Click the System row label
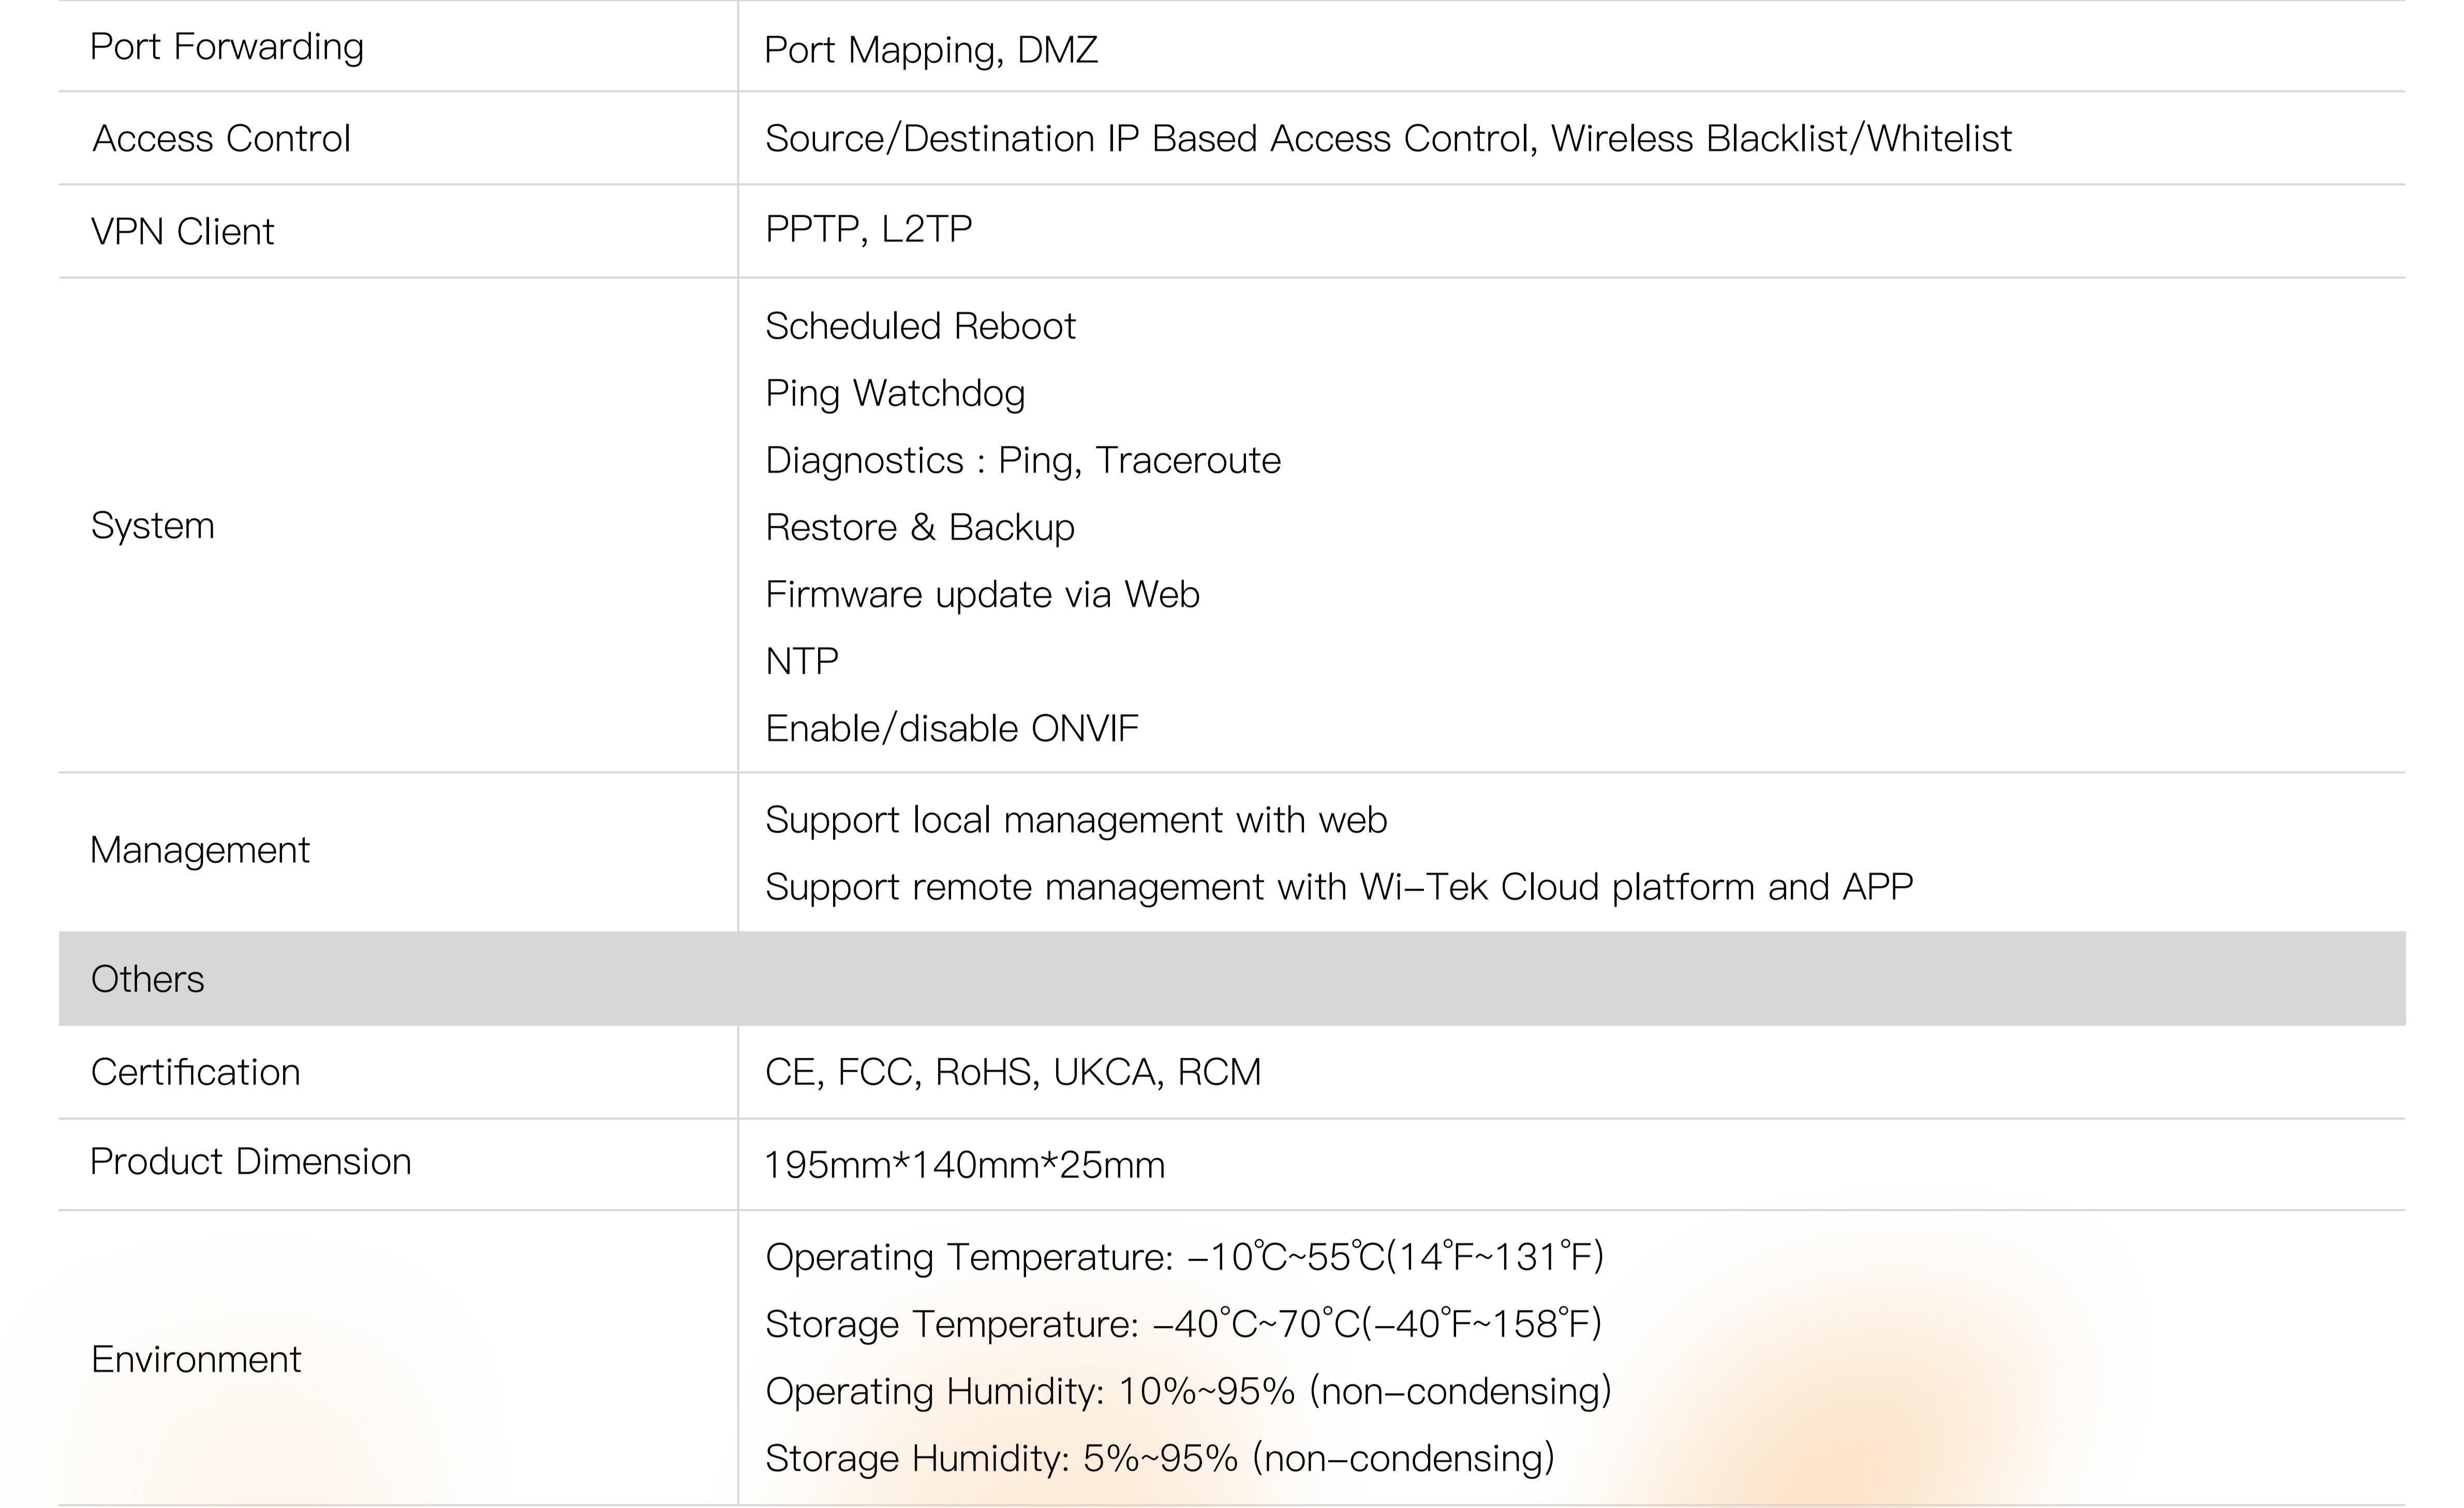Screen dimensions: 2464x1508 pyautogui.click(x=152, y=525)
